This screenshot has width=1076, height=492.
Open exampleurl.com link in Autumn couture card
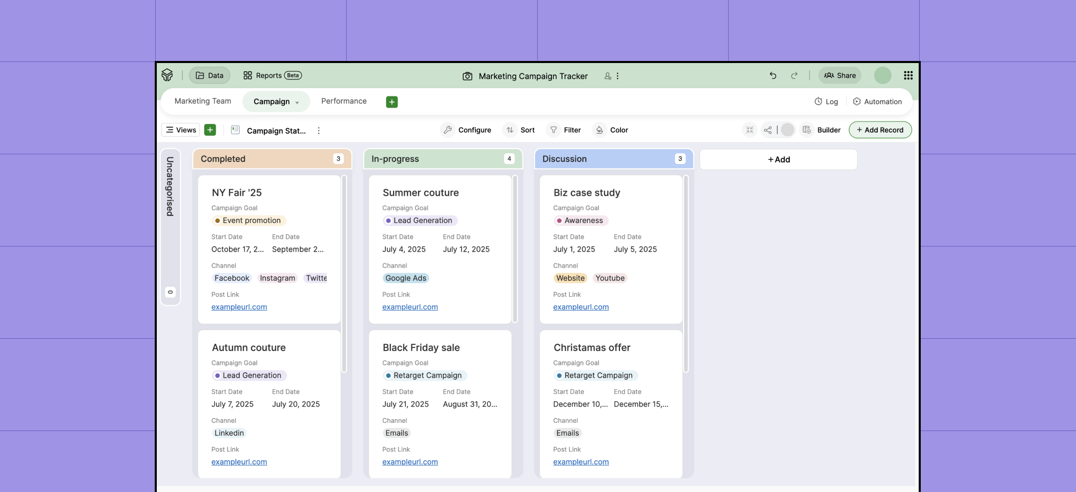click(239, 462)
